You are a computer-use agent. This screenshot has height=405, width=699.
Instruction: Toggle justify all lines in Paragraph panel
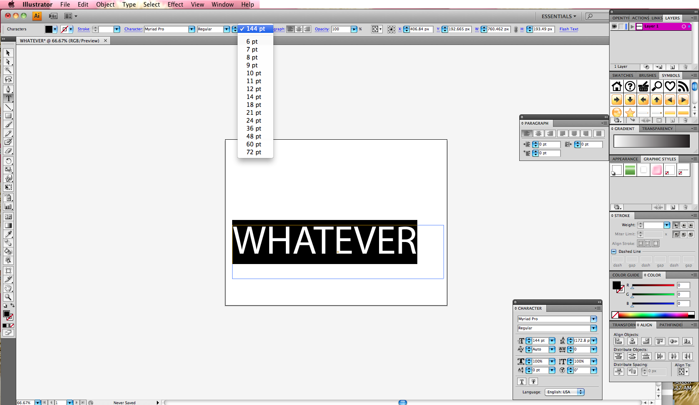(x=598, y=133)
